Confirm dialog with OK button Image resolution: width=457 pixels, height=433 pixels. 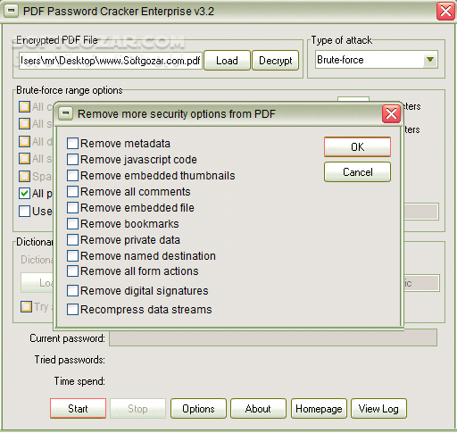[357, 146]
